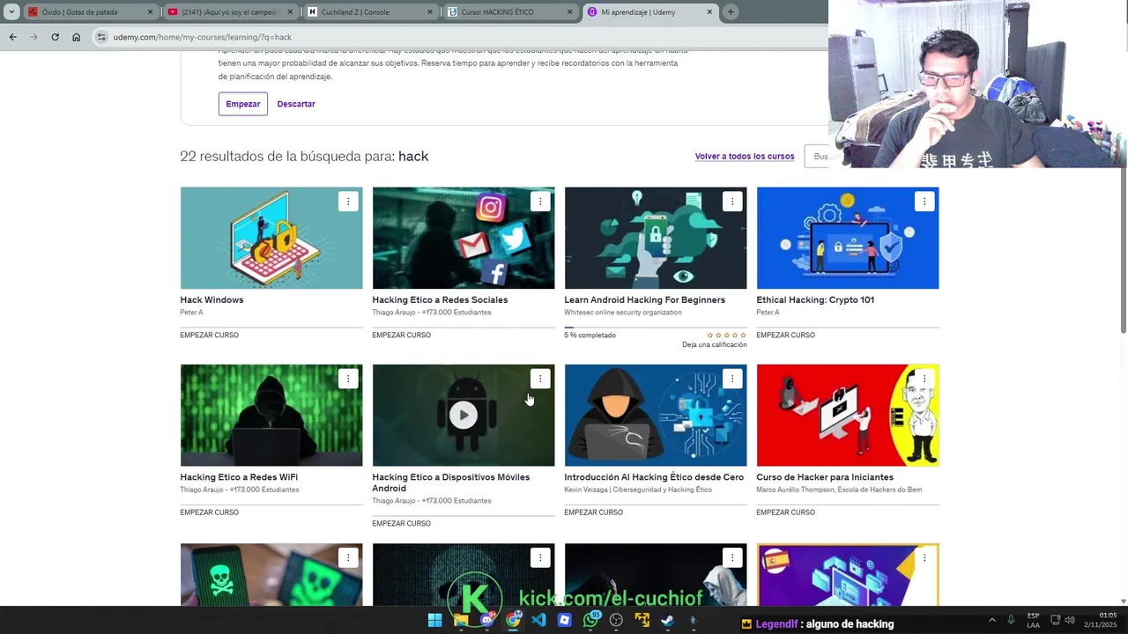Viewport: 1128px width, 634px height.
Task: Click Deja una calificación link
Action: pos(714,345)
